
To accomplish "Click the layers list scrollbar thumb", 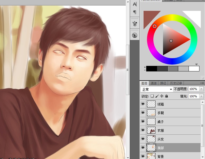I will point(203,126).
